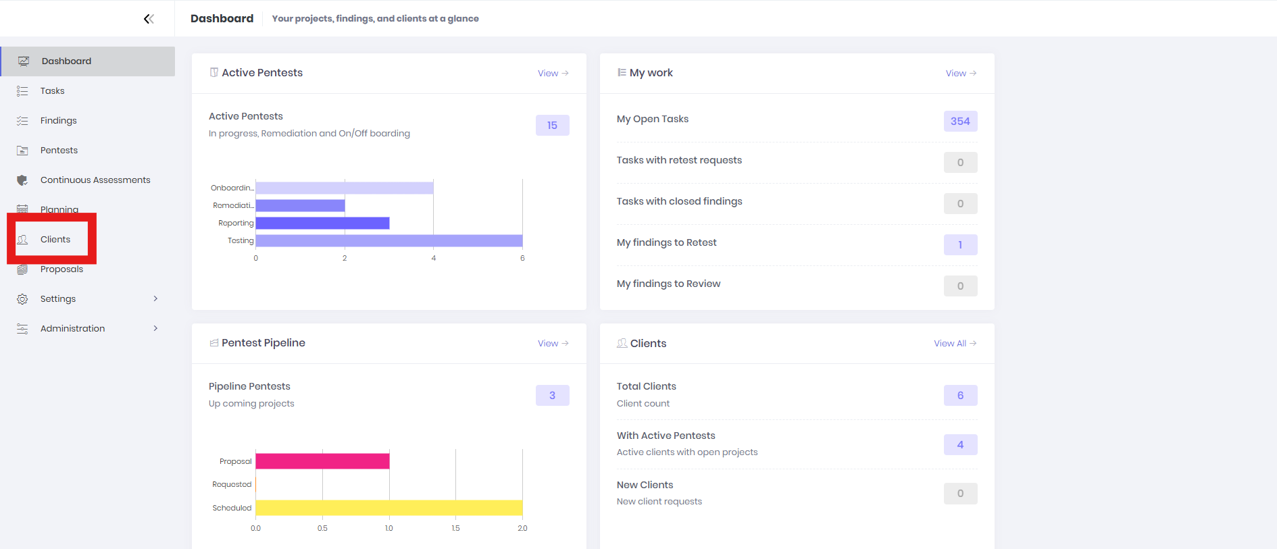The width and height of the screenshot is (1277, 549).
Task: Click the Administration sliders icon
Action: coord(22,329)
